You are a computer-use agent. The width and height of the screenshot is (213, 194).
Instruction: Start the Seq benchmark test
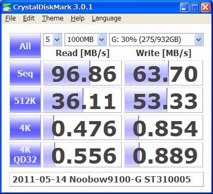coord(25,73)
